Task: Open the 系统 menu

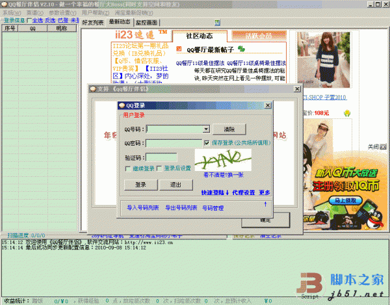Action: [x=12, y=12]
